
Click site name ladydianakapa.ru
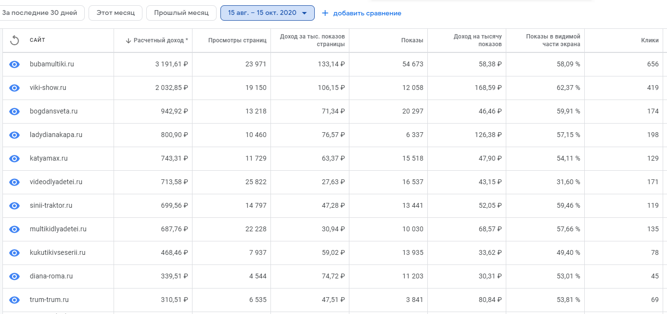[x=56, y=135]
